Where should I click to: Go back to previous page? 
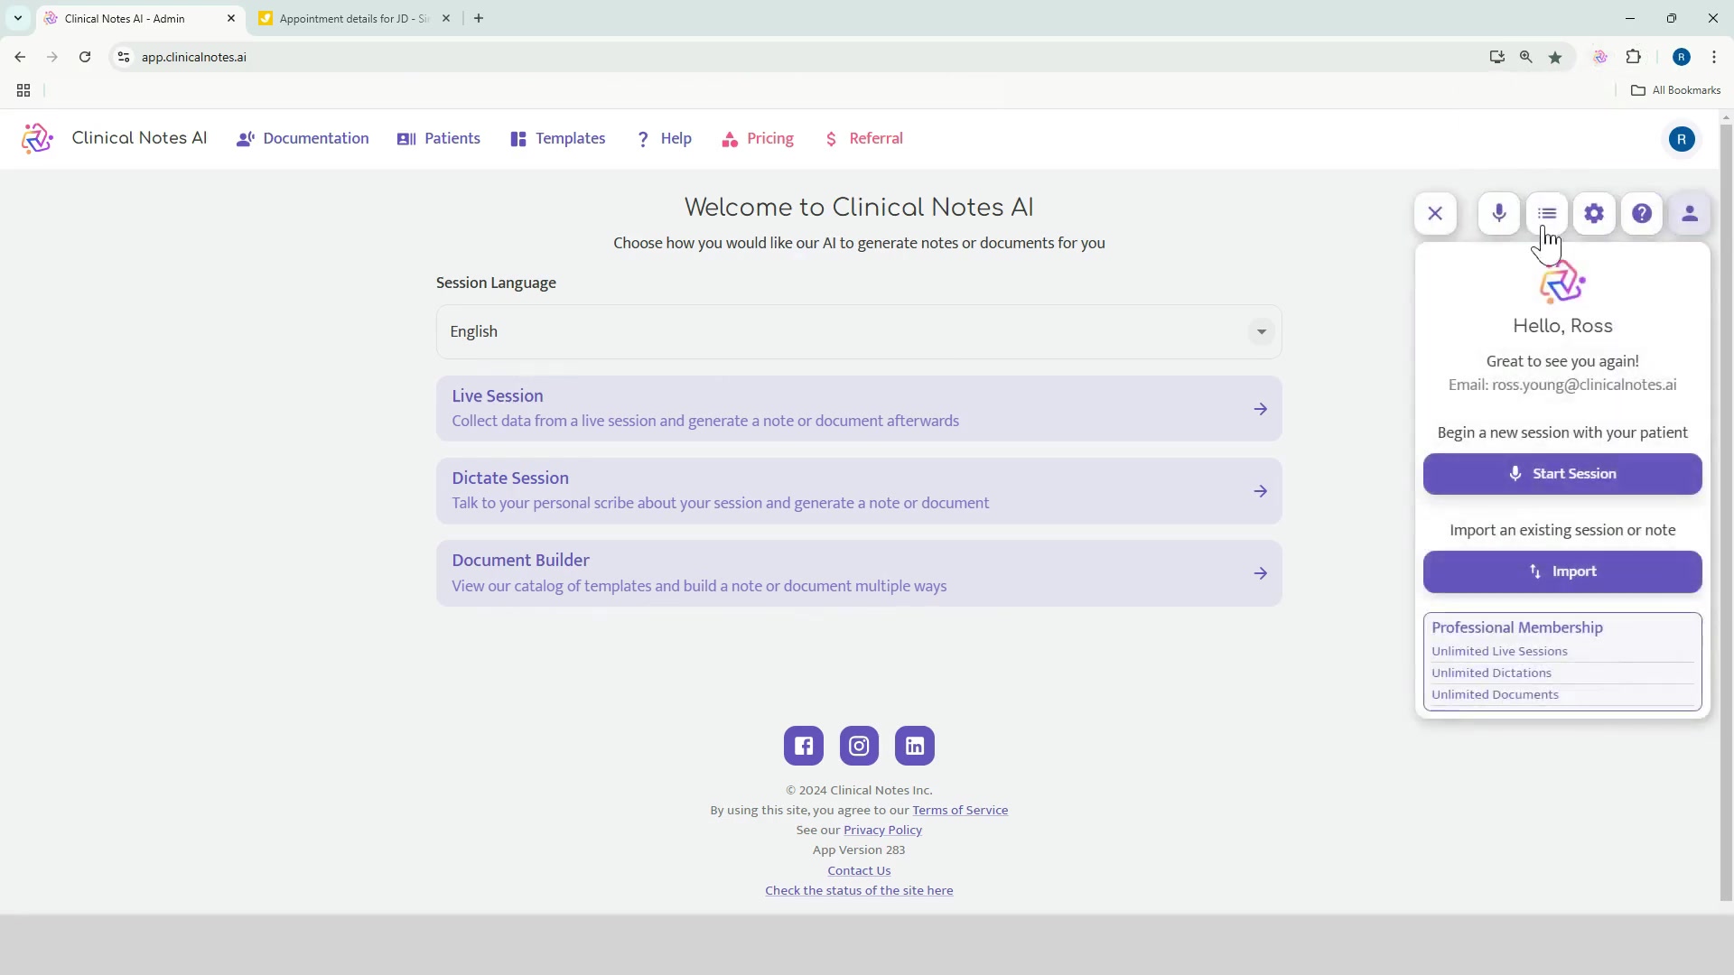tap(20, 57)
